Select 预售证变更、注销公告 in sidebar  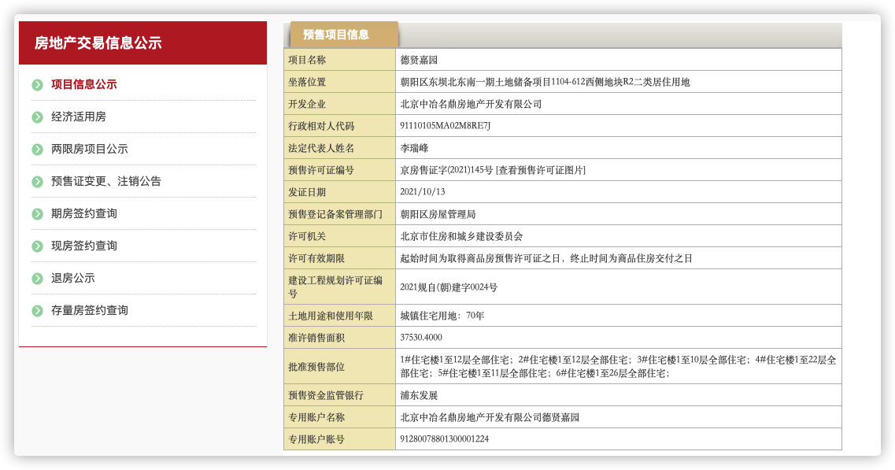[x=105, y=182]
